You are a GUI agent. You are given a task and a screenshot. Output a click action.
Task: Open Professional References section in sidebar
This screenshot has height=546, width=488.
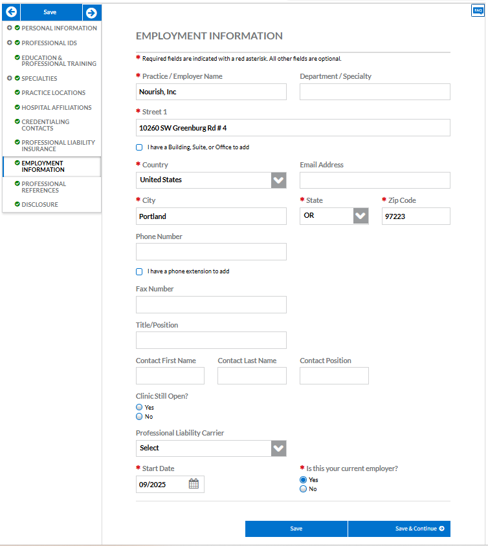click(43, 187)
